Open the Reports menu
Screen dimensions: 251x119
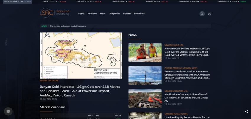pyautogui.click(x=127, y=14)
